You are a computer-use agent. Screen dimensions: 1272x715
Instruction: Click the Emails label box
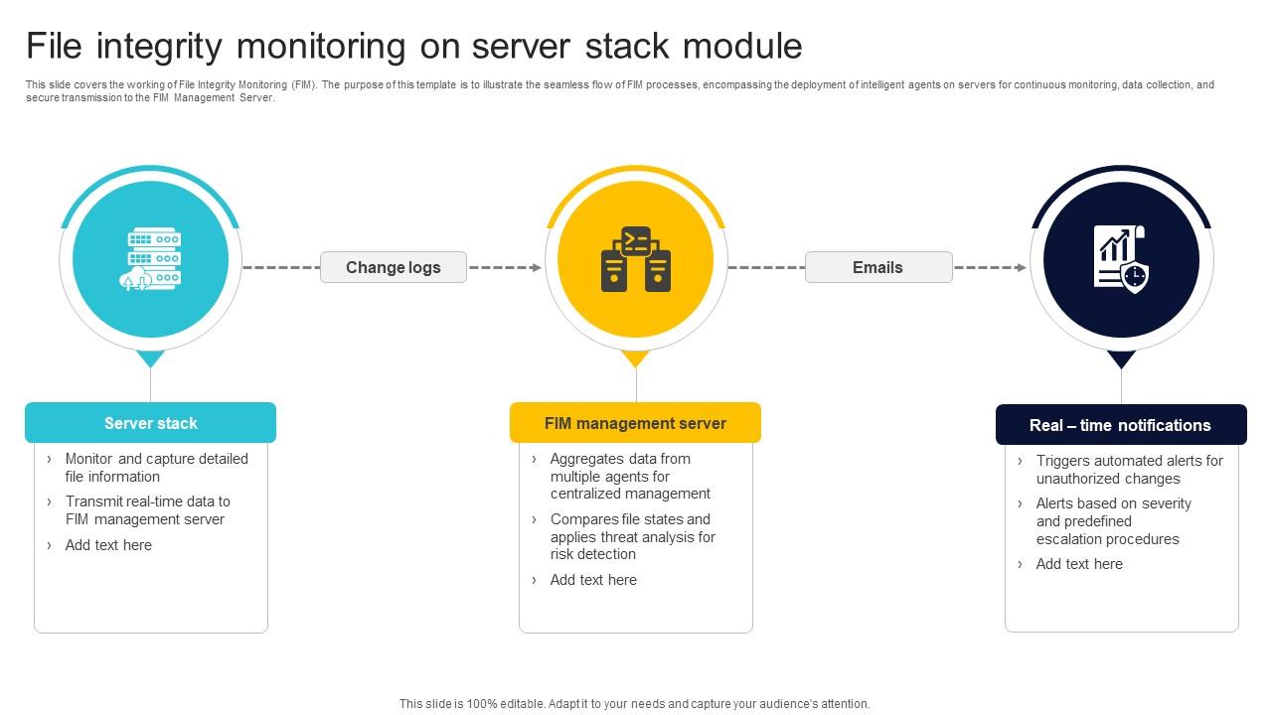coord(878,267)
